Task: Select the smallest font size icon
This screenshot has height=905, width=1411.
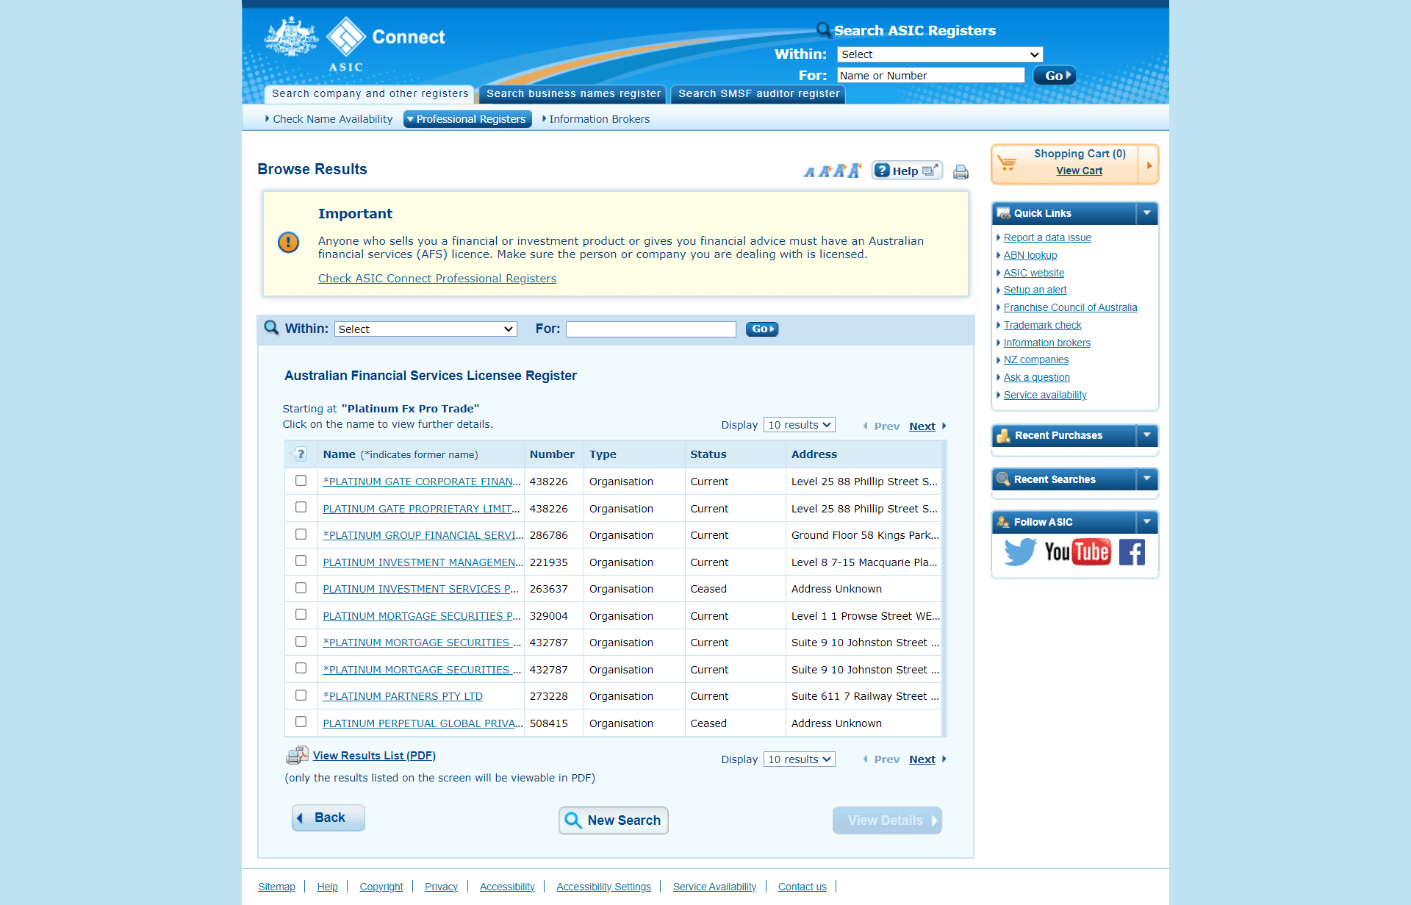Action: pos(809,172)
